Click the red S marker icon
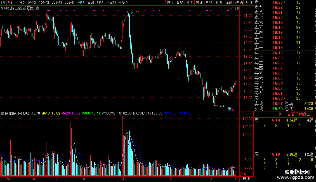This screenshot has width=316, height=182. (x=233, y=109)
